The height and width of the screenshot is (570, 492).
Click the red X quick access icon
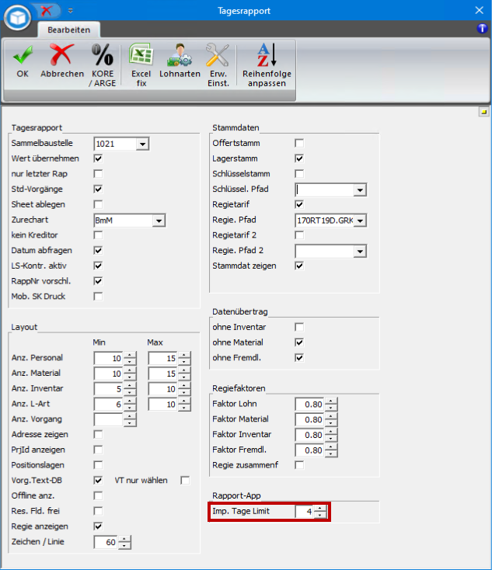[47, 11]
